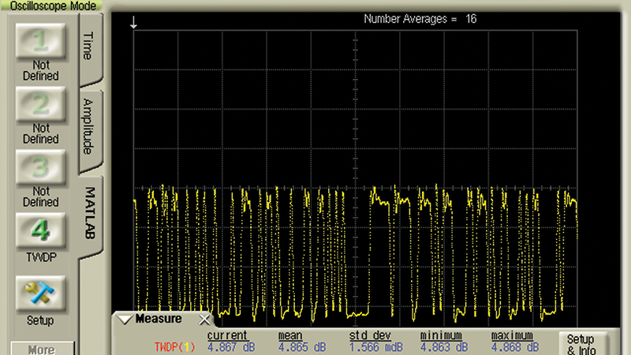Click the trigger position arrow marker
The image size is (631, 355).
(x=134, y=23)
